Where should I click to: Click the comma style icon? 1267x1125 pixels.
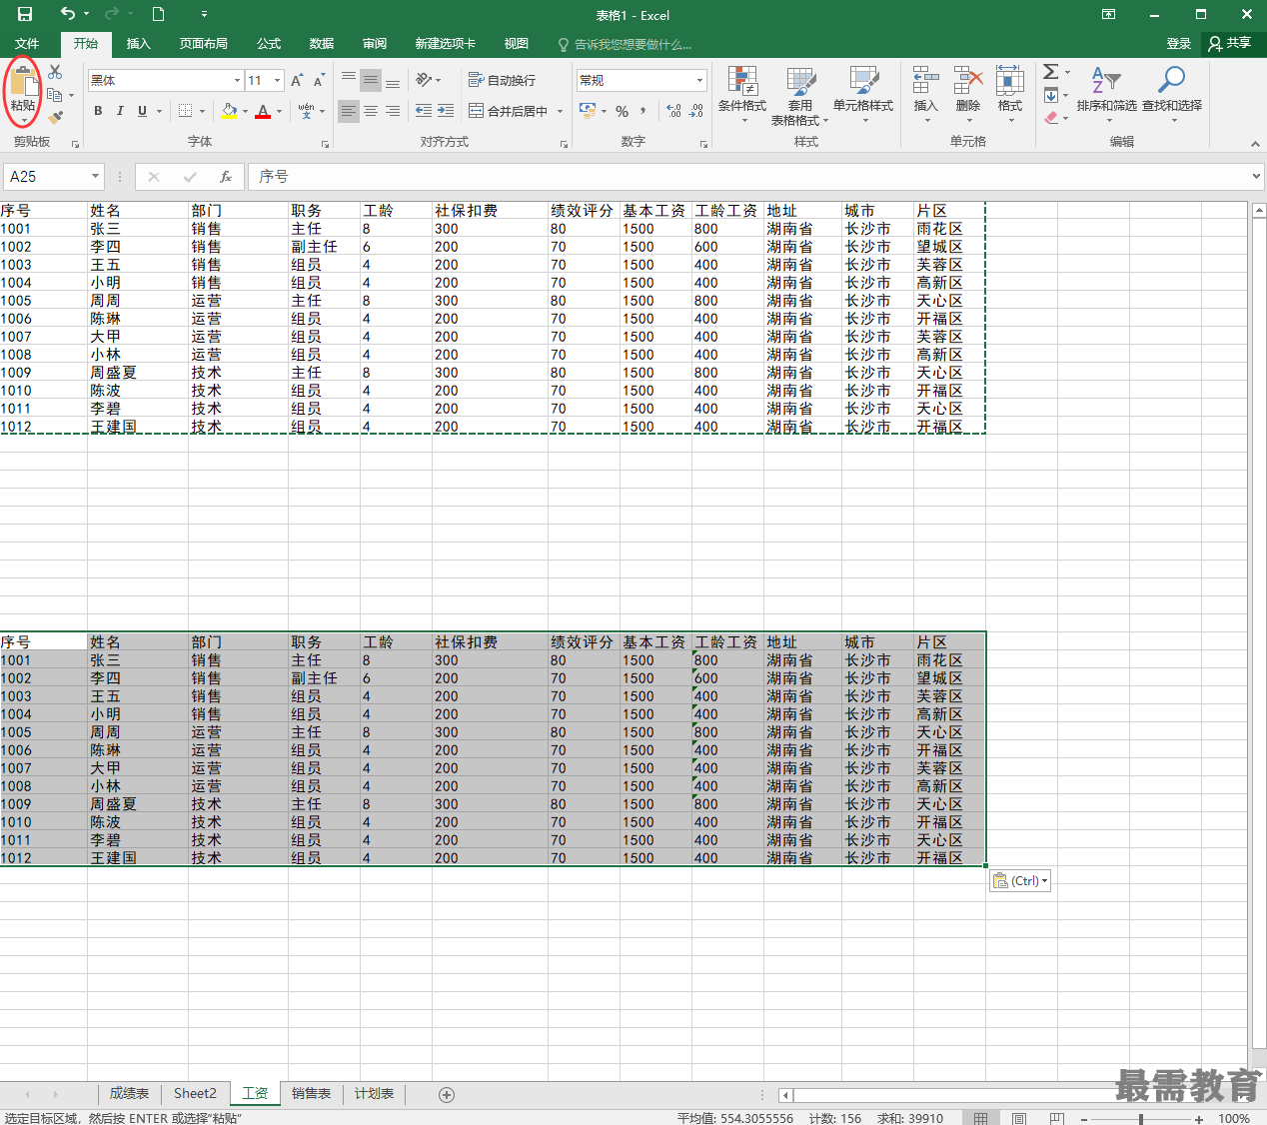click(643, 111)
